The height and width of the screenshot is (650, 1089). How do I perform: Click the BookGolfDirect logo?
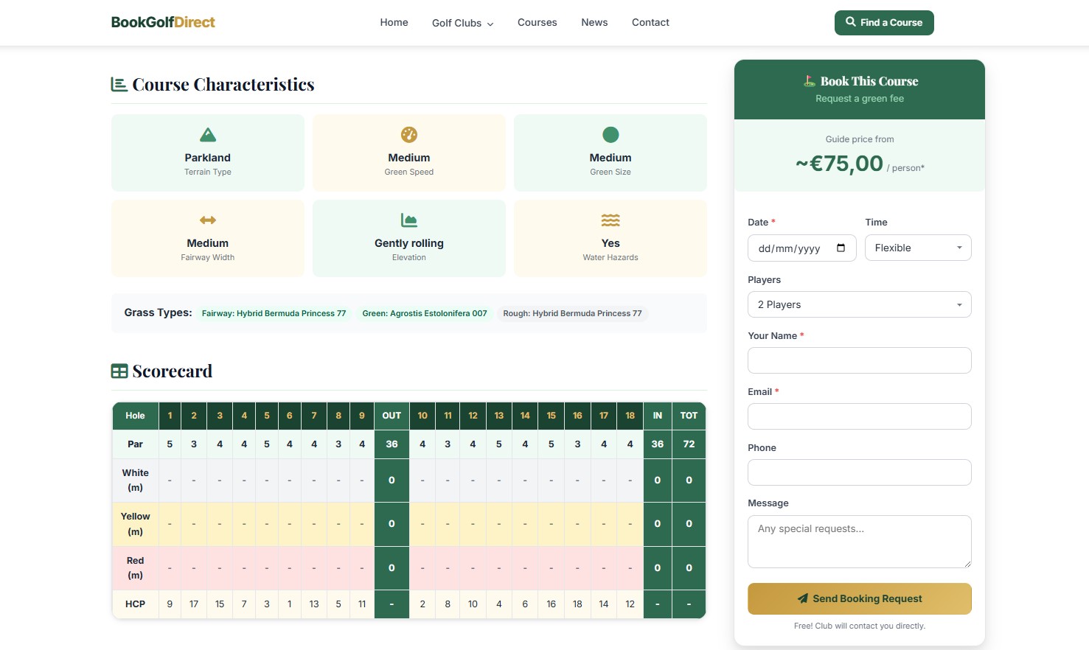tap(162, 22)
